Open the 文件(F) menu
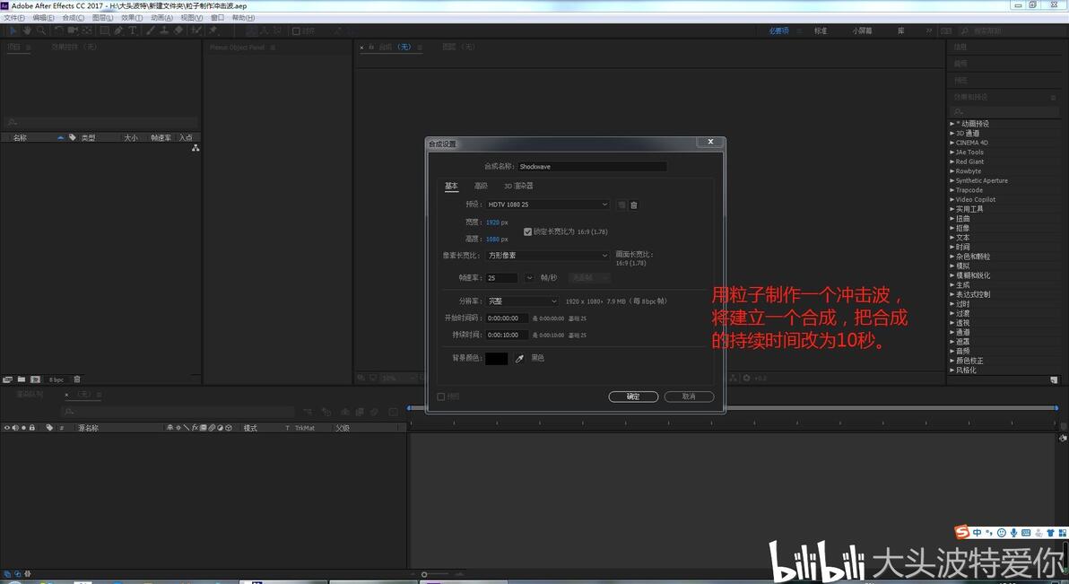1069x584 pixels. [x=14, y=18]
